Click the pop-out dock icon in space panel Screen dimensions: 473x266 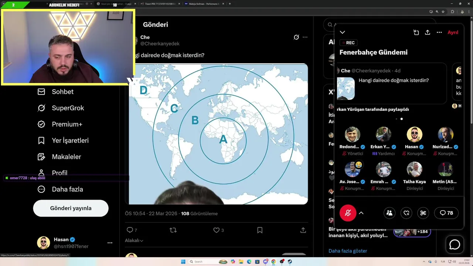(416, 33)
